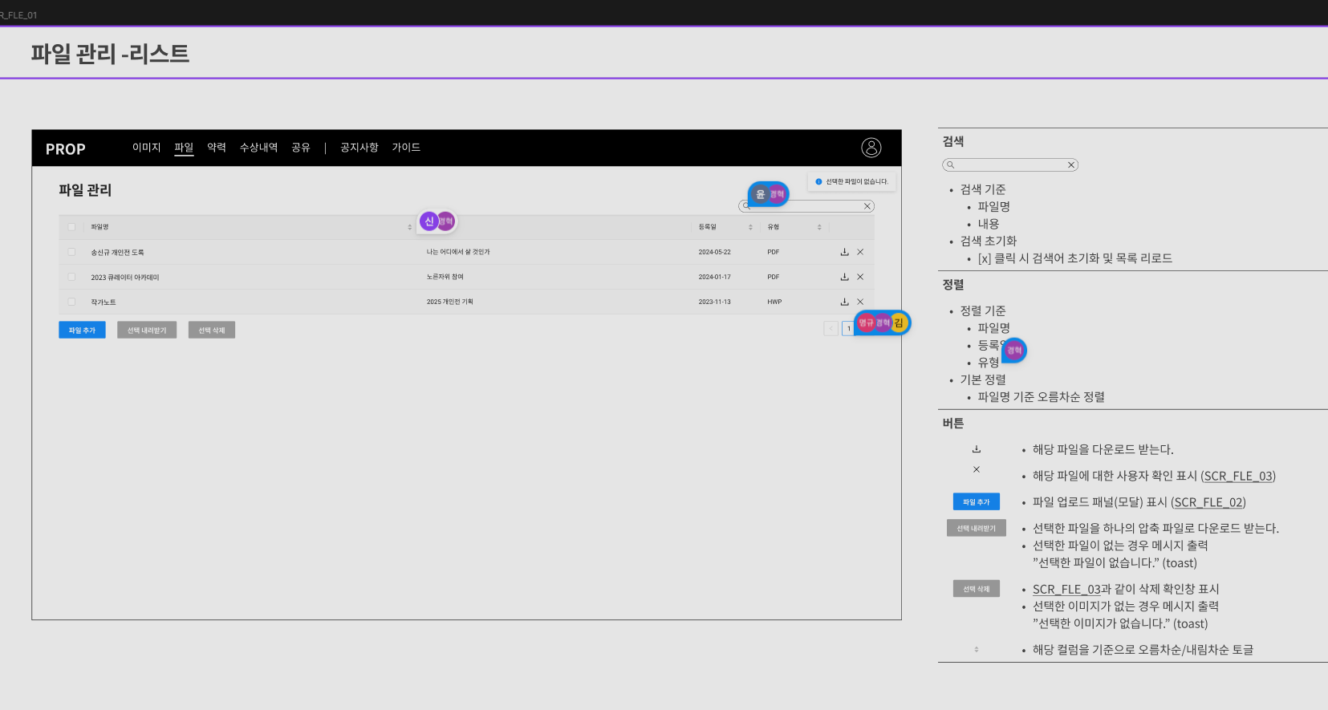Click the 2023-11-13 date cell
This screenshot has width=1328, height=710.
point(714,302)
